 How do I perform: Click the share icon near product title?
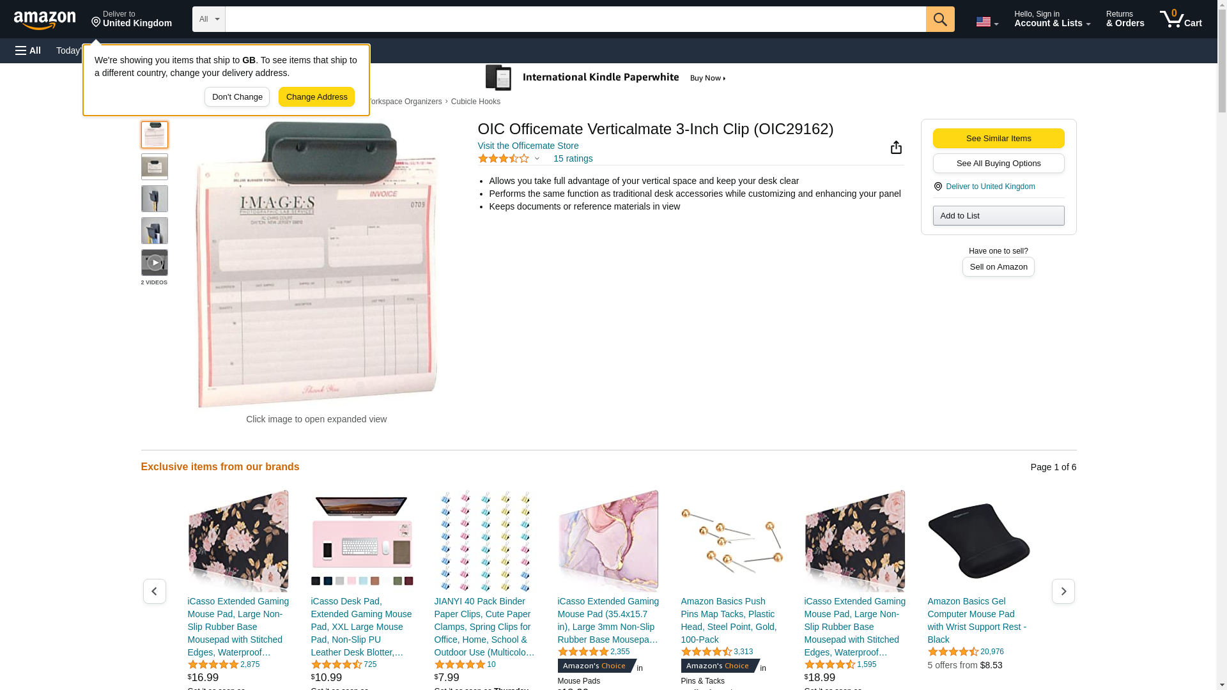point(896,148)
